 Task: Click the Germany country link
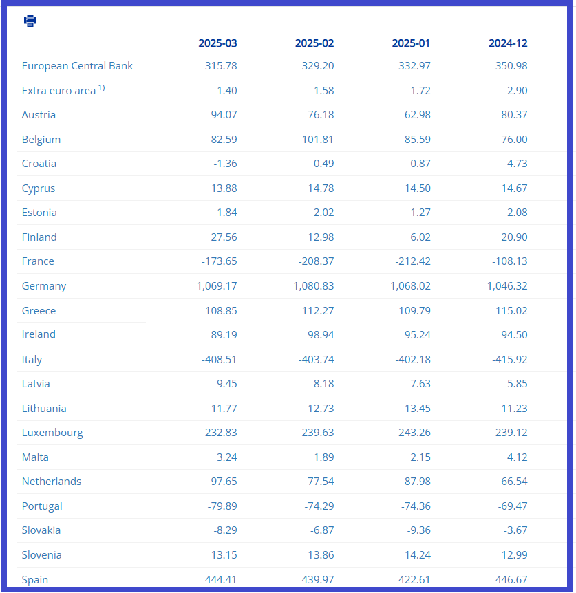(44, 286)
